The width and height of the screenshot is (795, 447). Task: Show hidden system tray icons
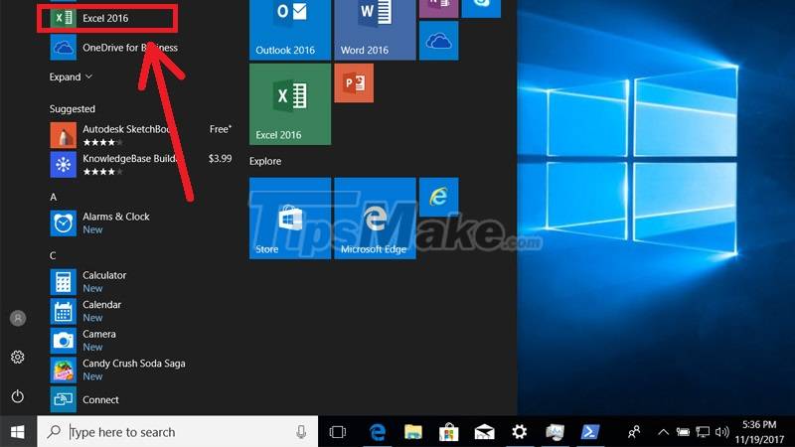click(x=663, y=432)
